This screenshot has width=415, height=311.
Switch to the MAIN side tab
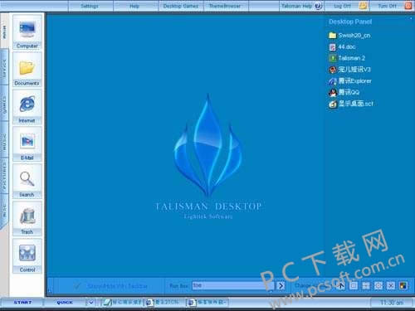(5, 32)
